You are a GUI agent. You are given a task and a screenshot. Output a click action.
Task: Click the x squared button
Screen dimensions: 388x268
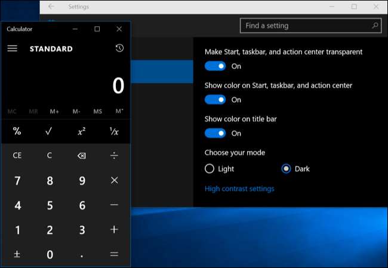click(x=82, y=131)
